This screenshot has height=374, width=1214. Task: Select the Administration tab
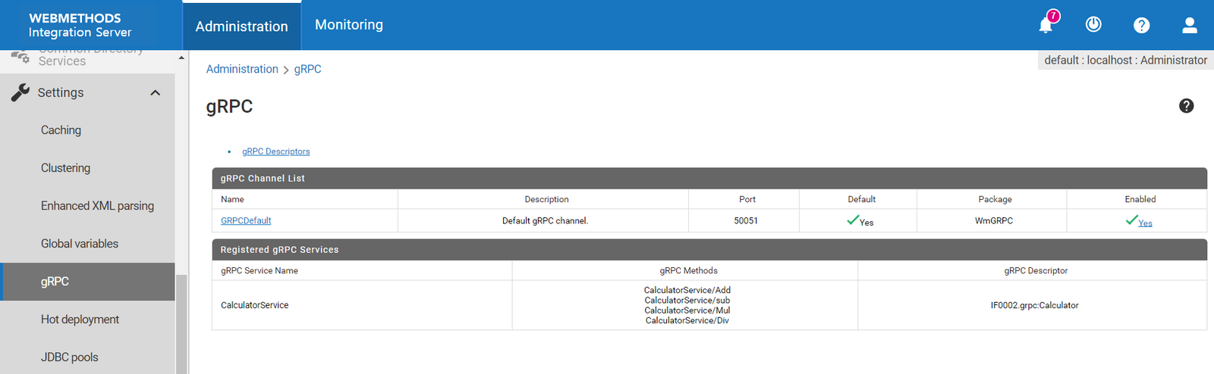241,26
